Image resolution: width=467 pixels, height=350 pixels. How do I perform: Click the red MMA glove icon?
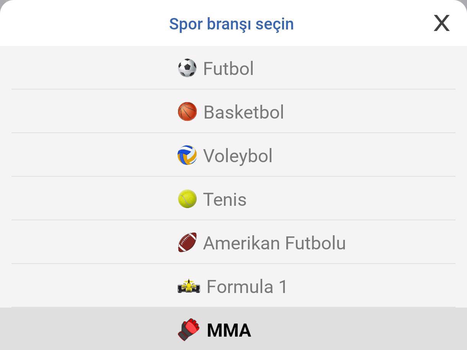(x=189, y=330)
